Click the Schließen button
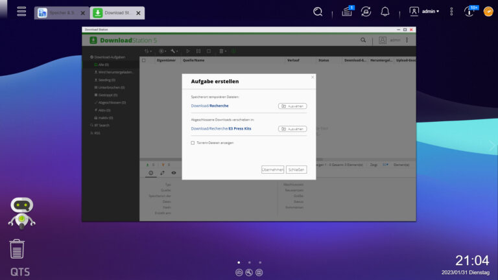Screen dimensions: 498x280 296,170
